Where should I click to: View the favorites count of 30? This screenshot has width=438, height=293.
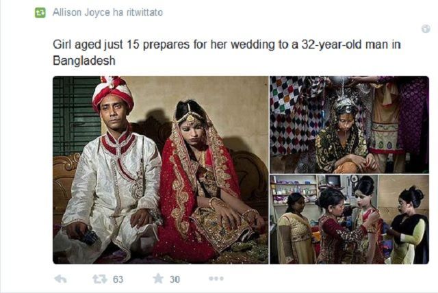175,279
